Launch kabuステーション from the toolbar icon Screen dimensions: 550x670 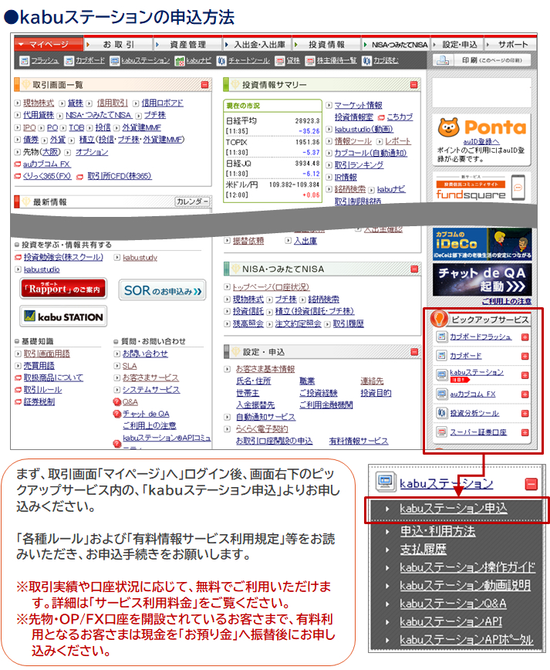pos(114,61)
